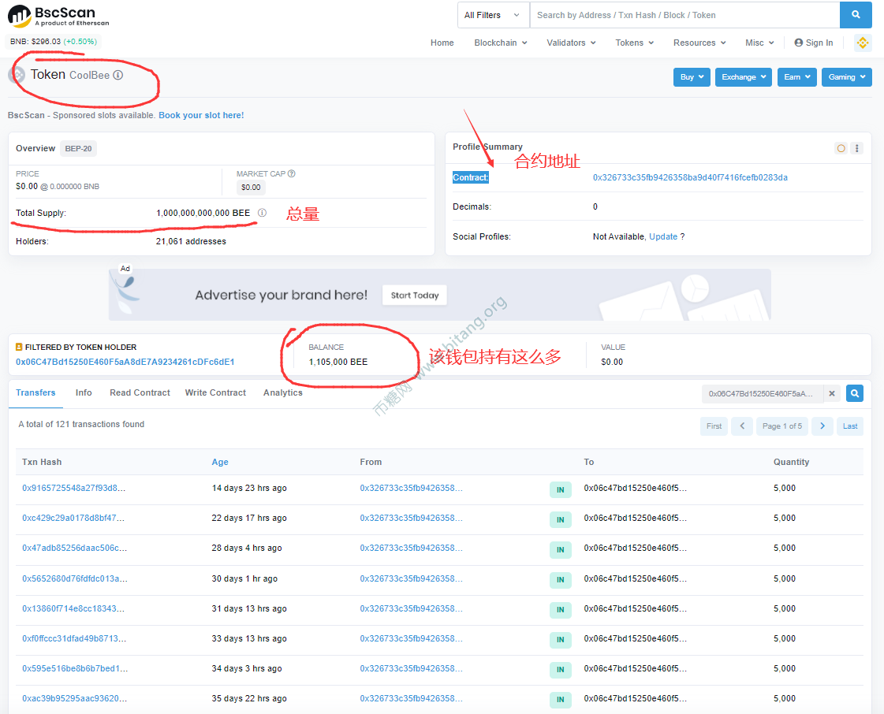Switch to the Info tab

84,392
